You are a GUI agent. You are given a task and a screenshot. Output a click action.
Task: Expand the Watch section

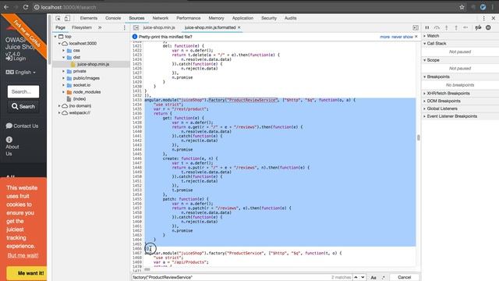coord(433,36)
